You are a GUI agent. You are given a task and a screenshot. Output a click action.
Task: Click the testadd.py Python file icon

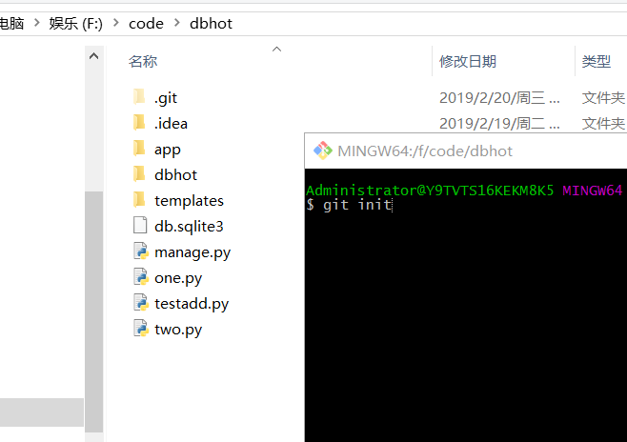[x=141, y=303]
